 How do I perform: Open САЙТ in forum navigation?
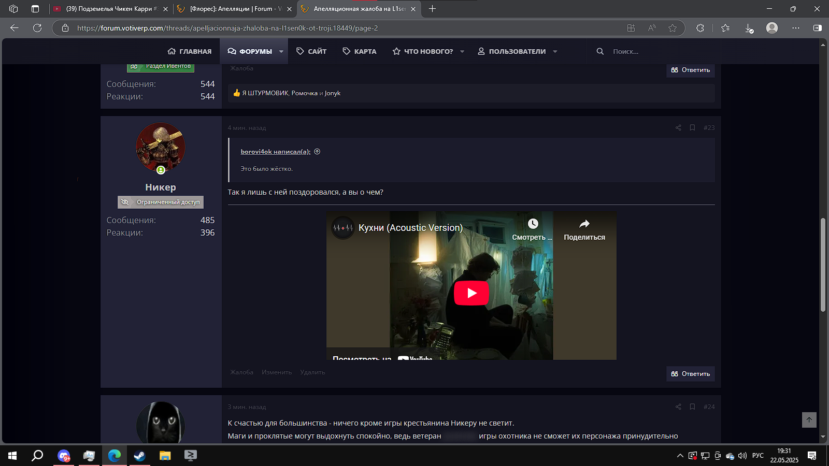[x=311, y=51]
